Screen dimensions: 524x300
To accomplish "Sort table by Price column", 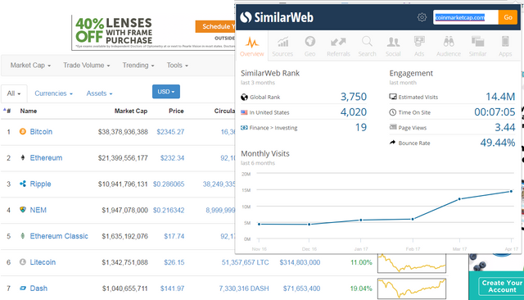I will [x=176, y=111].
